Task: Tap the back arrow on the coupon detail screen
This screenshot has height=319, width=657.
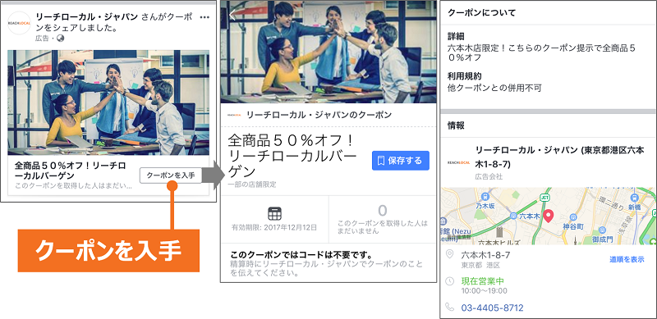Action: 232,15
